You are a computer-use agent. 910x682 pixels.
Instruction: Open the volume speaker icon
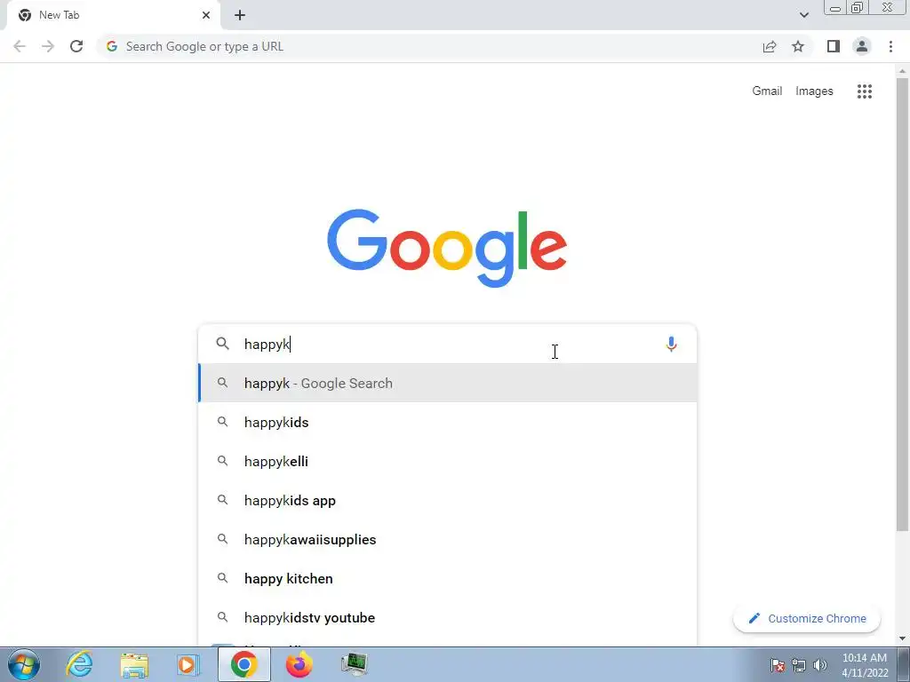[819, 665]
